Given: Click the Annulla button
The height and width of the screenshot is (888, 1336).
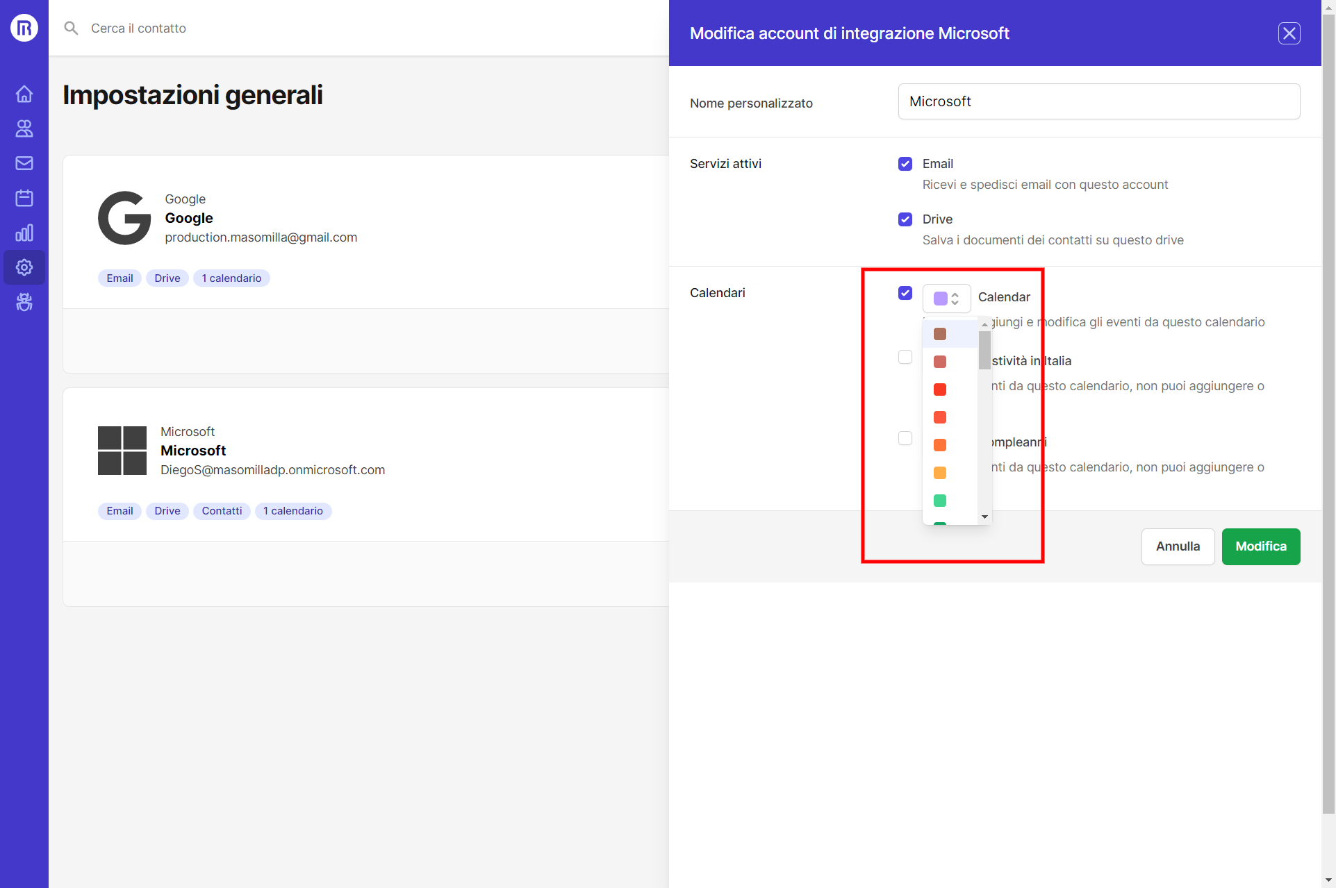Looking at the screenshot, I should [1178, 546].
